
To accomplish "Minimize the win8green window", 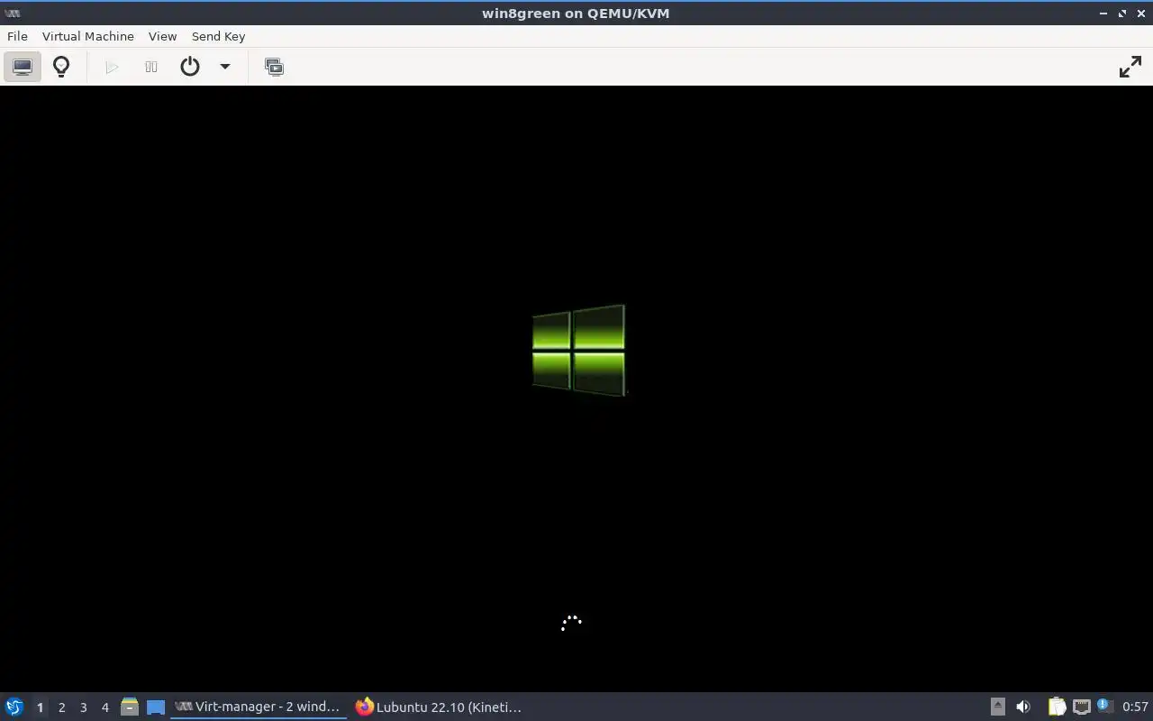I will click(x=1103, y=13).
